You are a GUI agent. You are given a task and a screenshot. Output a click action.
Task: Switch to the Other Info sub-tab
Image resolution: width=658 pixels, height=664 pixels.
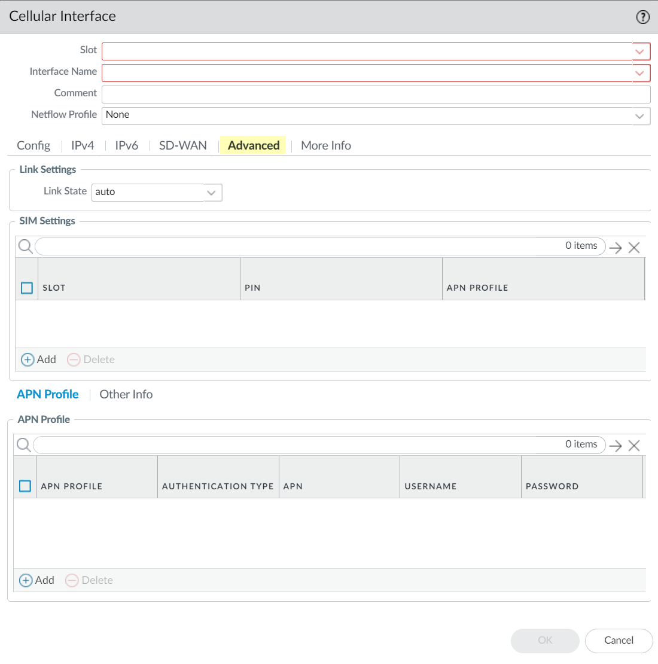coord(126,394)
